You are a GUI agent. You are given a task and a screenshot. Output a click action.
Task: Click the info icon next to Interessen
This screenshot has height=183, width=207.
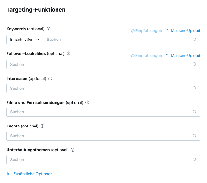click(x=50, y=79)
